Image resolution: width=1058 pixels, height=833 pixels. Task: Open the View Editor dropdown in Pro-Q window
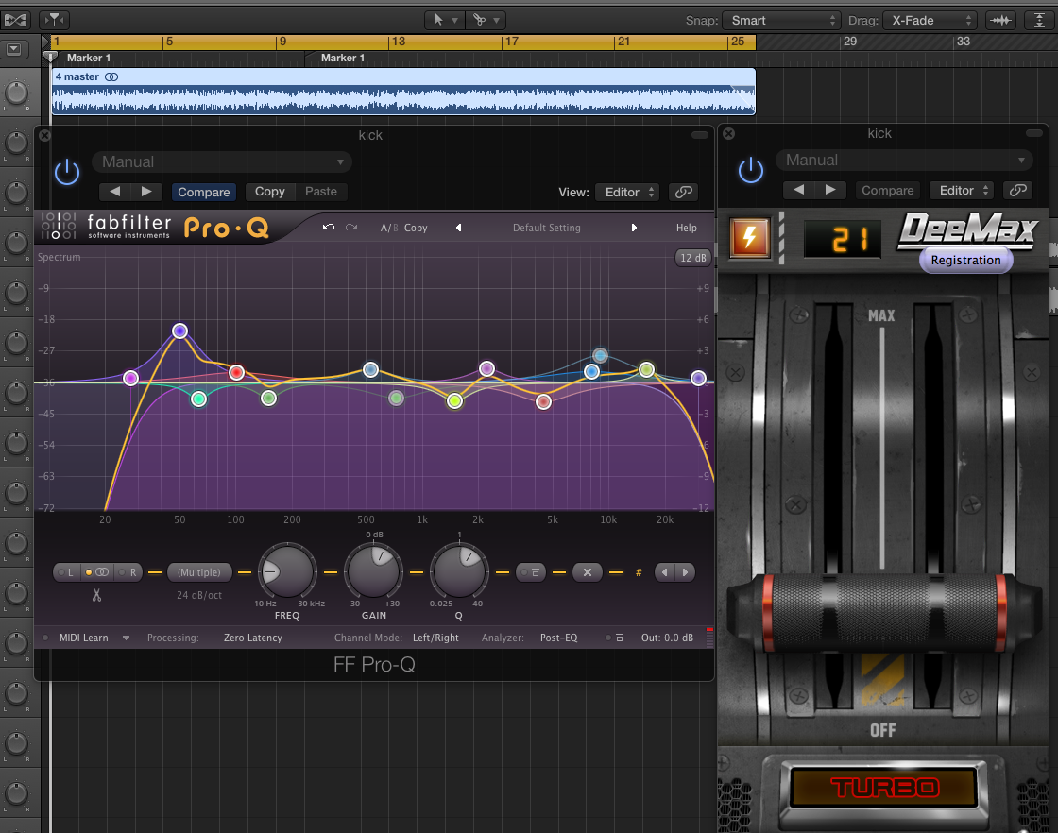click(626, 193)
